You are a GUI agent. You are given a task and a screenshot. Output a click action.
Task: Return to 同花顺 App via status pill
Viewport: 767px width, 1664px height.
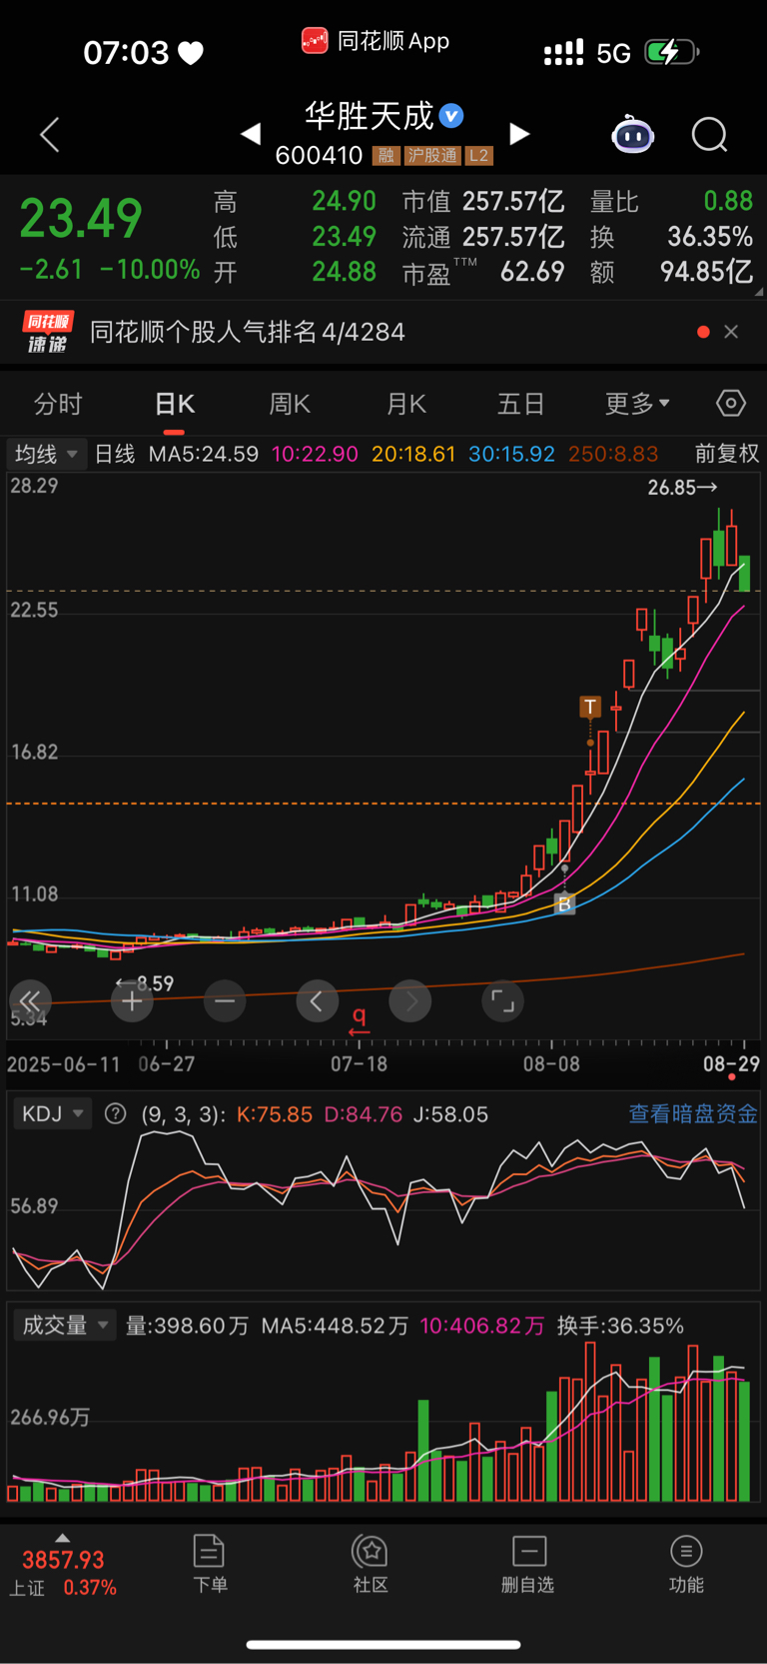coord(376,41)
